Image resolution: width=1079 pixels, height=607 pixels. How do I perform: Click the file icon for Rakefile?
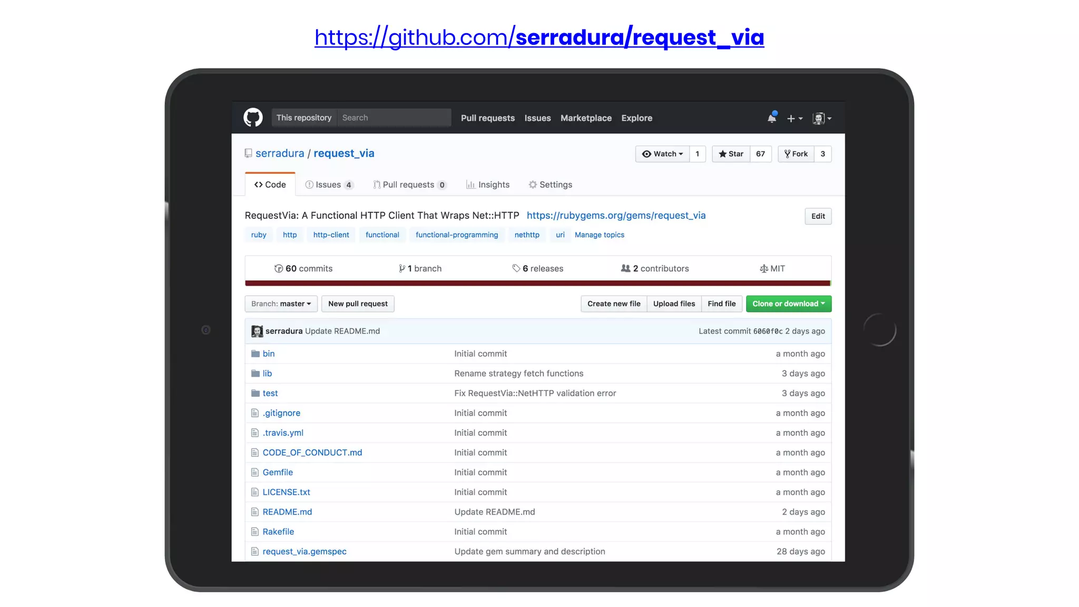click(255, 532)
